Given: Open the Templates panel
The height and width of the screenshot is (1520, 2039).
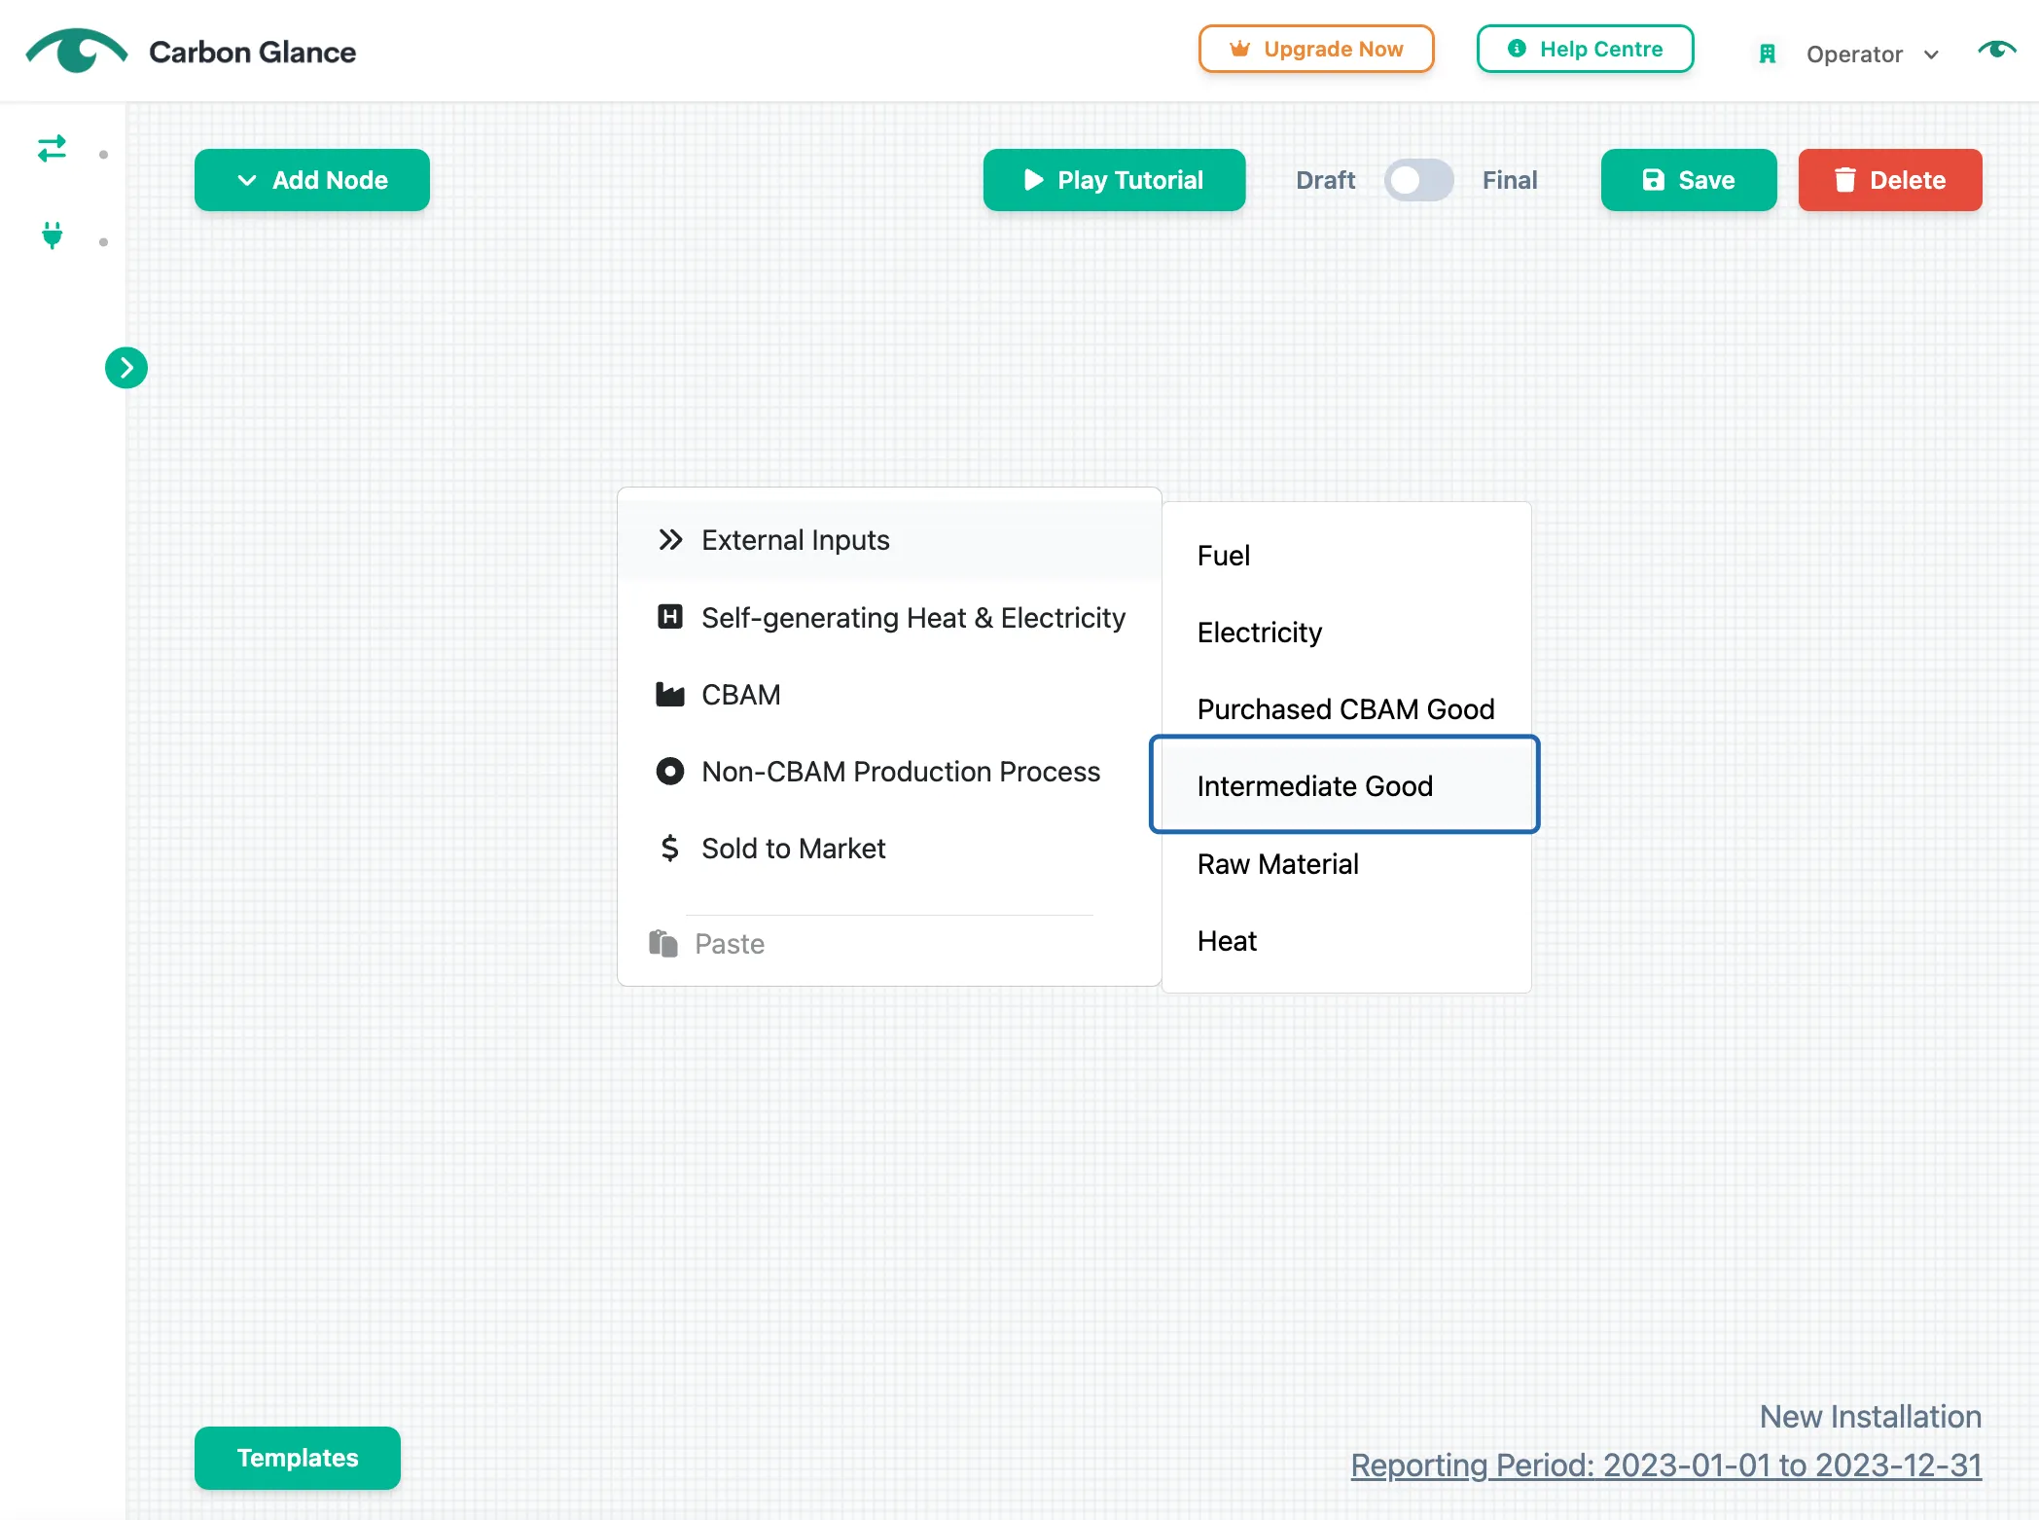Looking at the screenshot, I should (x=298, y=1458).
